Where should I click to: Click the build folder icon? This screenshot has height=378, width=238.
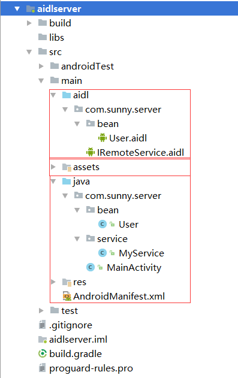coord(43,23)
